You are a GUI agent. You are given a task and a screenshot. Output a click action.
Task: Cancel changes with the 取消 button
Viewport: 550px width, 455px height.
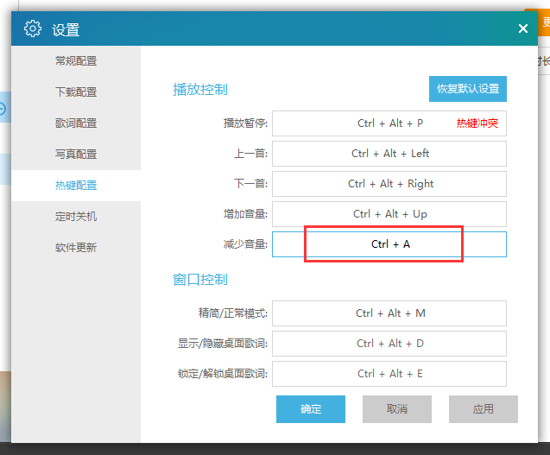[x=397, y=409]
